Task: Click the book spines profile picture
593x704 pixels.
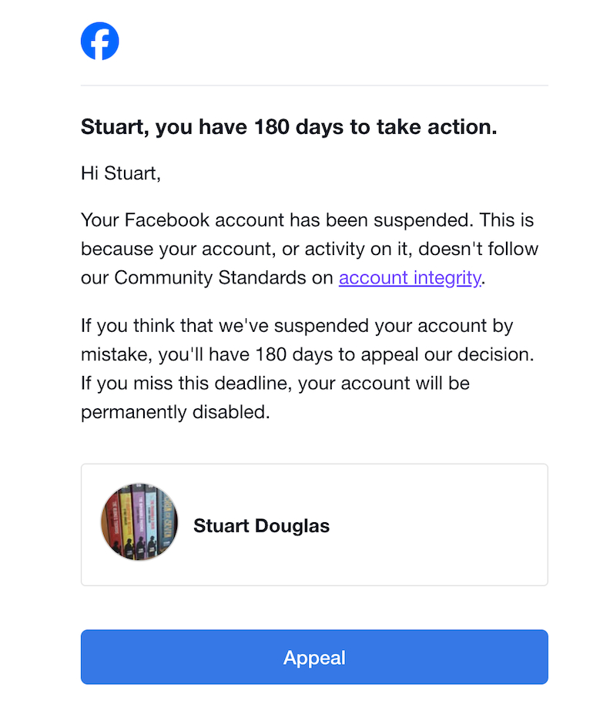Action: (x=139, y=523)
